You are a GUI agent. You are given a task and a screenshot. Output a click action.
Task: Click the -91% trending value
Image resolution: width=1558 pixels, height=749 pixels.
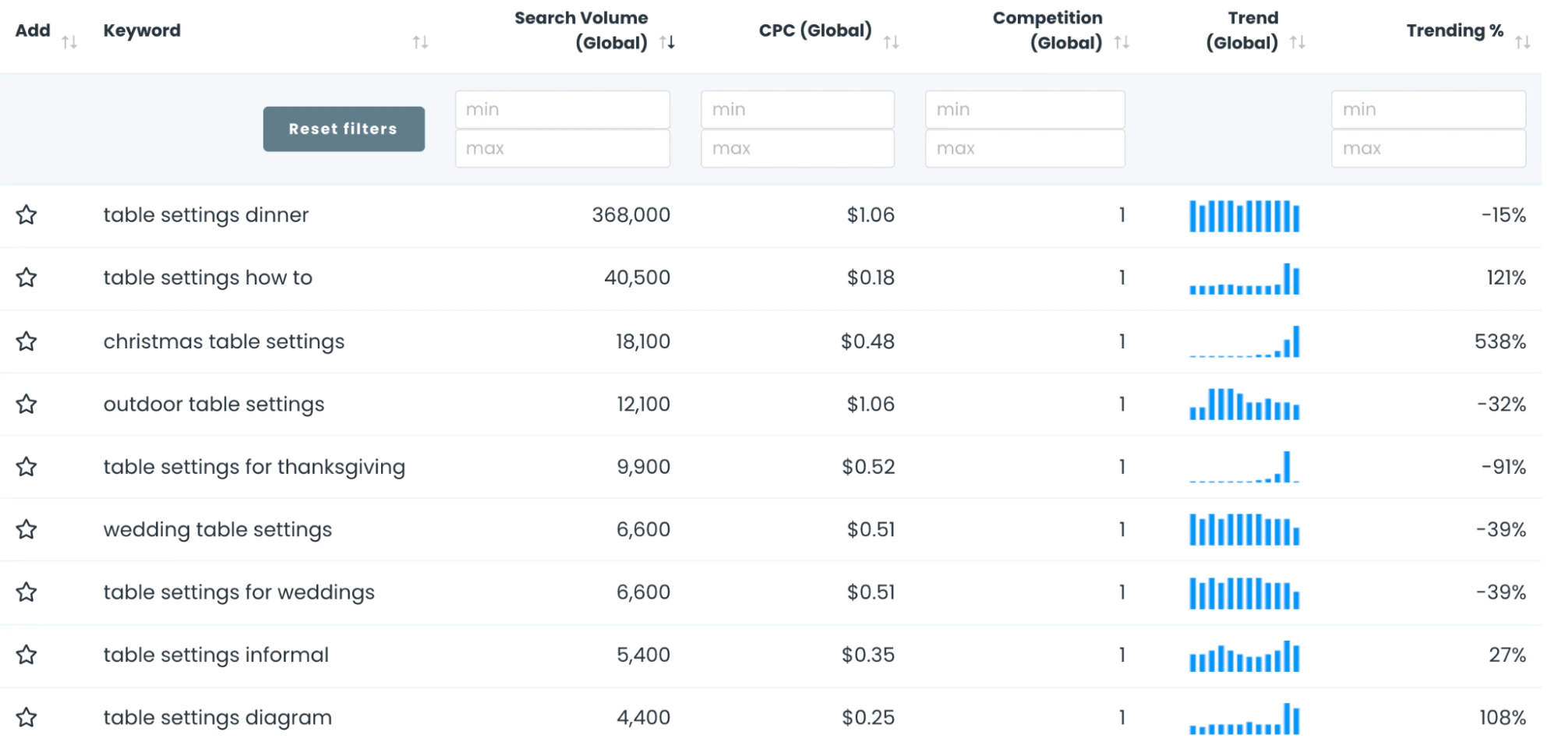pos(1503,467)
